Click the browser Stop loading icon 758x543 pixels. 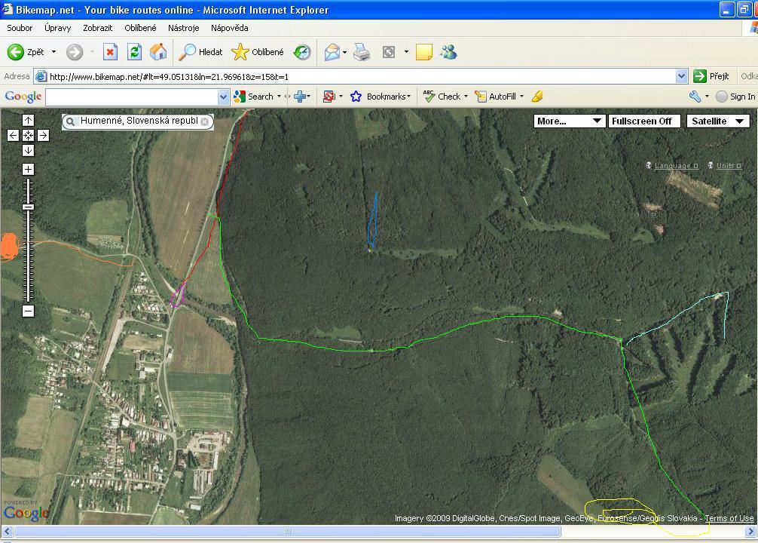(110, 52)
